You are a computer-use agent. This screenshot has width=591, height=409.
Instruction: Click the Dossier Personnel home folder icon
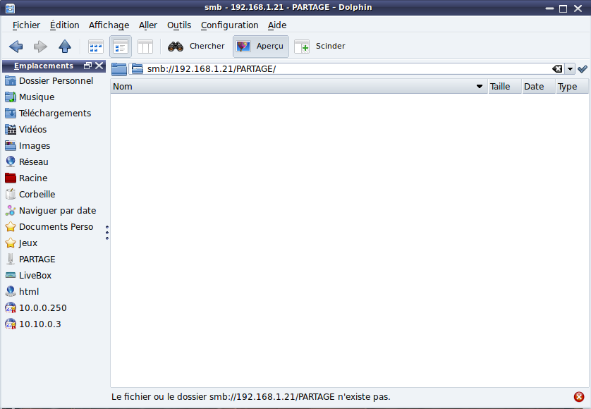pyautogui.click(x=11, y=80)
